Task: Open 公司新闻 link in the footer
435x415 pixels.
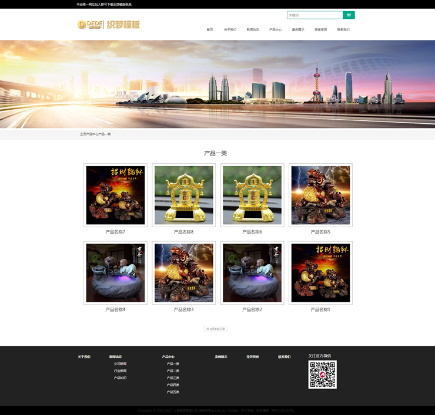Action: (x=120, y=364)
